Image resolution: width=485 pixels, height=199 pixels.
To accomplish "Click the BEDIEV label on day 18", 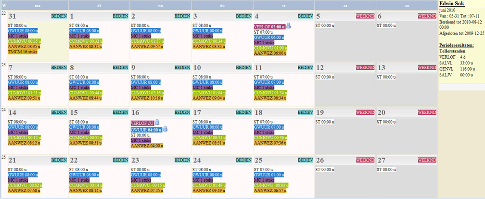I will point(306,112).
